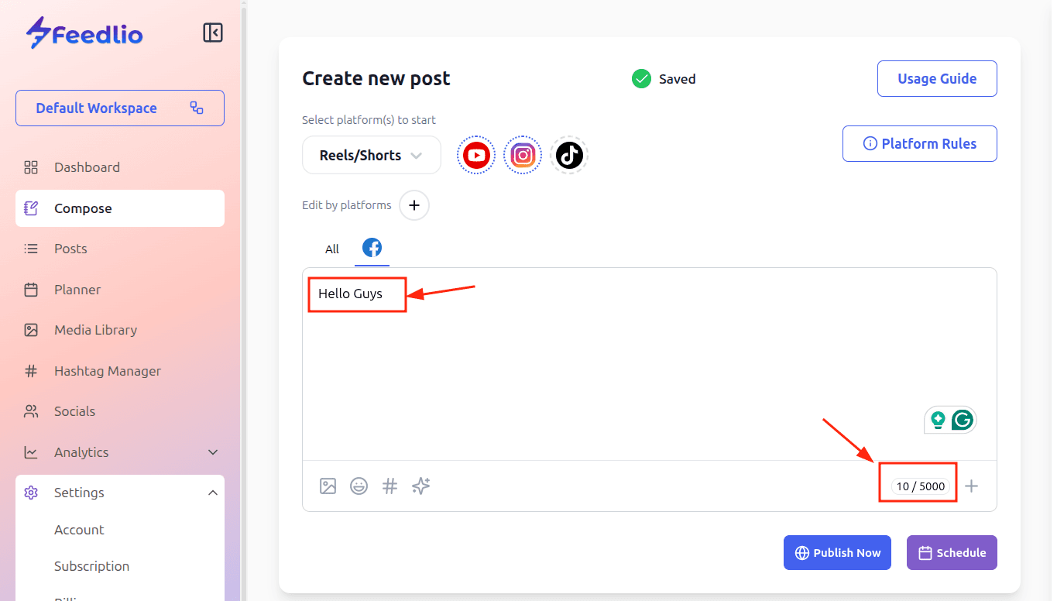Open Hashtag Manager from sidebar
Viewport: 1057px width, 601px height.
[x=107, y=371]
